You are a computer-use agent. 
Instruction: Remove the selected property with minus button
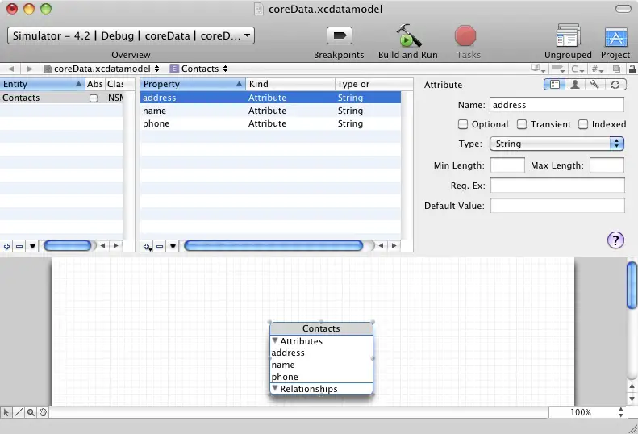160,246
